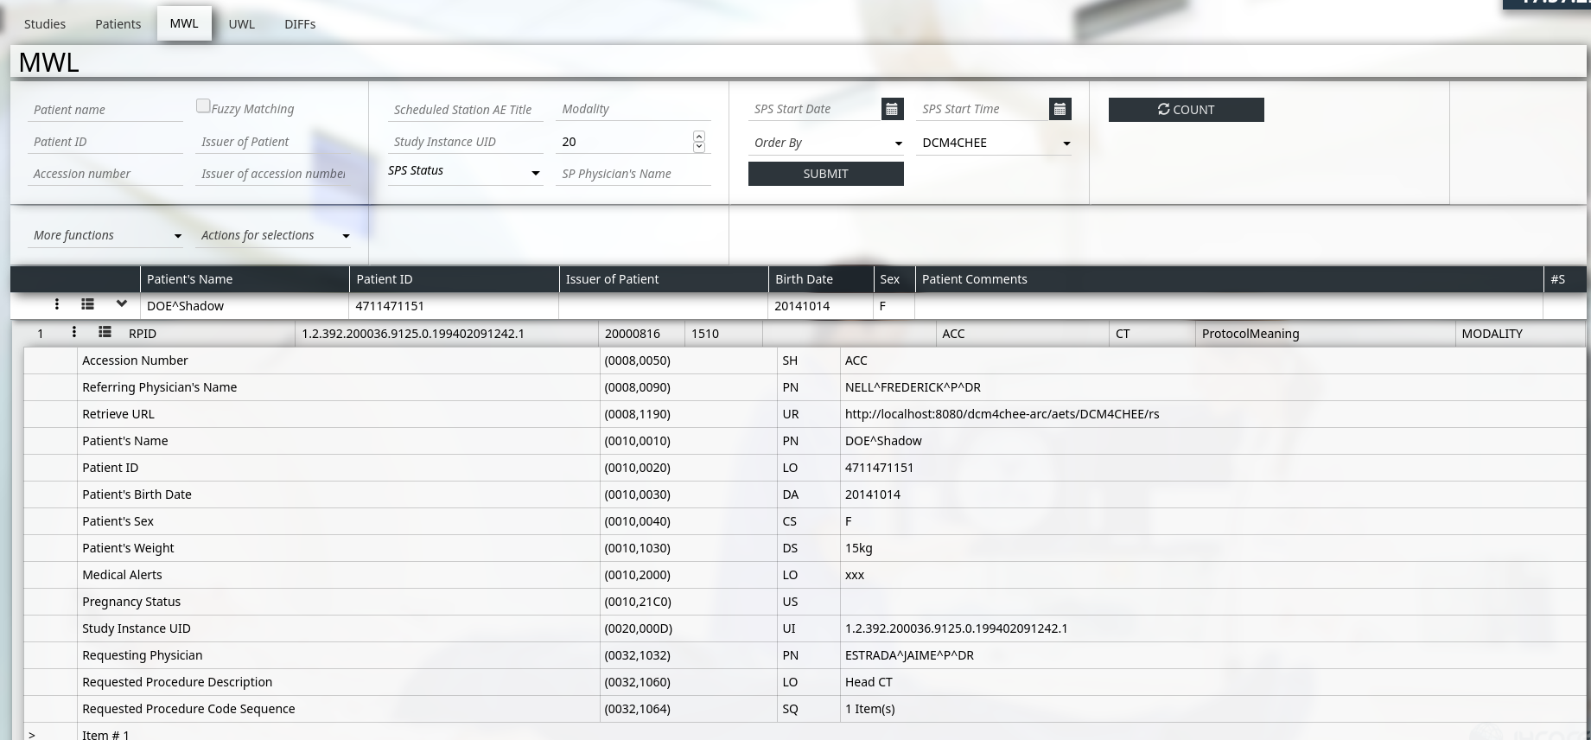Show attributes list icon for DOE^Shadow patient
Screen dimensions: 1591x740
coord(87,304)
